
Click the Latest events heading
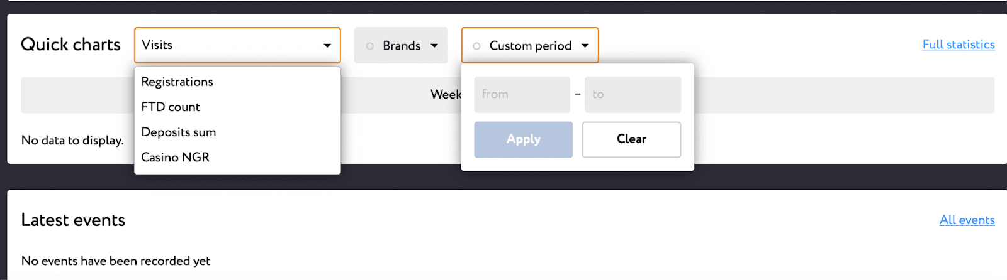point(73,220)
